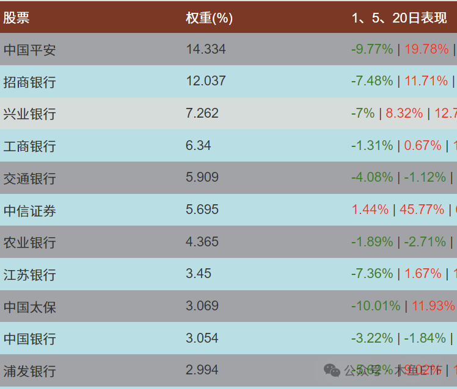Click the 14.334 weight value
Screen dimensions: 457x389
coord(206,49)
